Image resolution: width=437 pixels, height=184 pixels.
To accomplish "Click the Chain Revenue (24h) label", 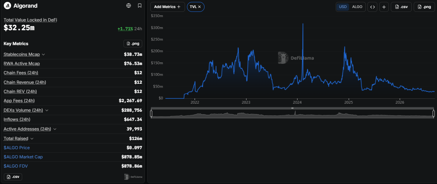I will pos(25,82).
